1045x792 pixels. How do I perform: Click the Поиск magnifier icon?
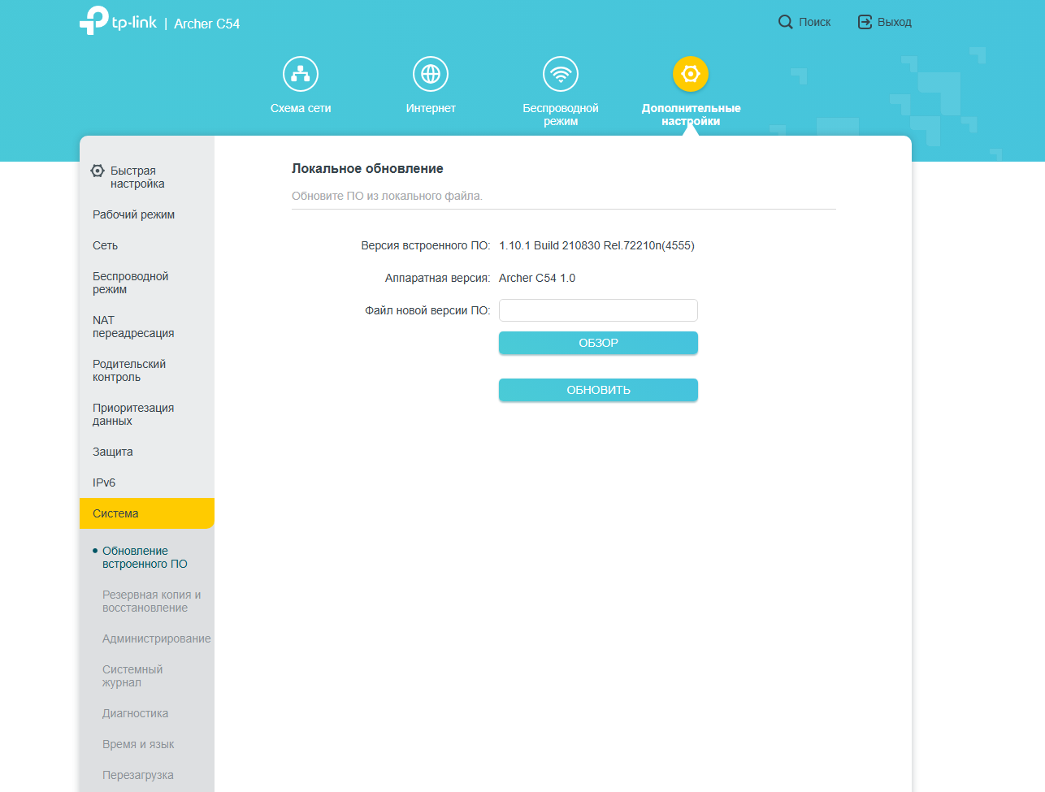click(785, 22)
